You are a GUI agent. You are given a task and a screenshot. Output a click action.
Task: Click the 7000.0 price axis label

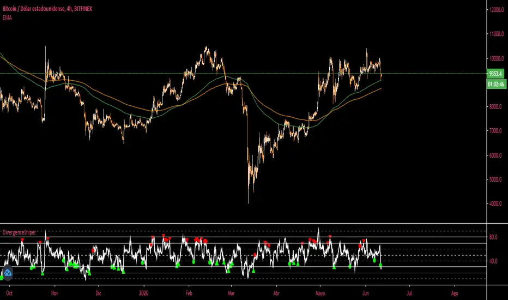(495, 131)
